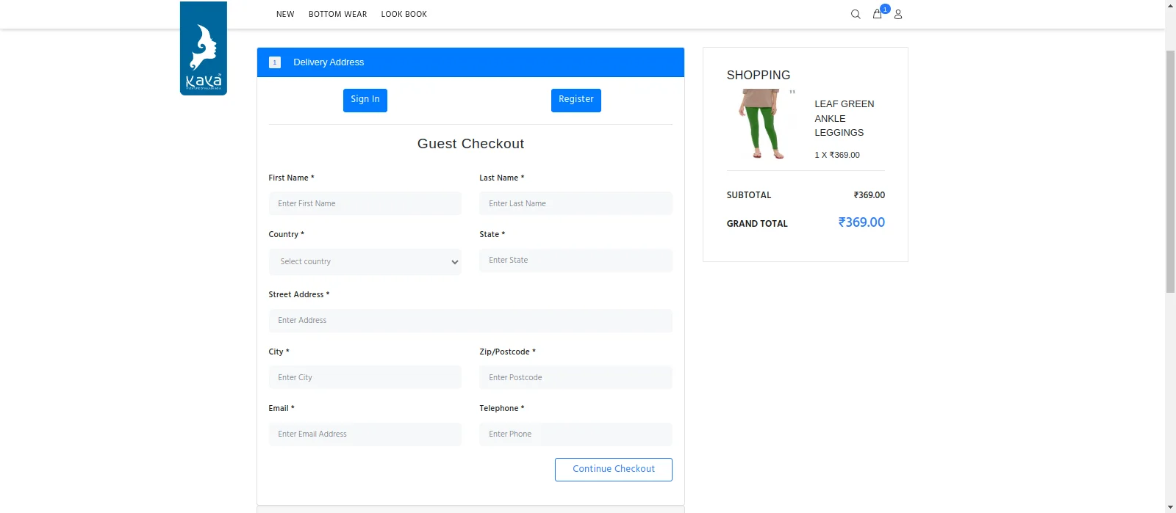Open the BOTTOM WEAR menu
Image resolution: width=1176 pixels, height=513 pixels.
pyautogui.click(x=337, y=14)
